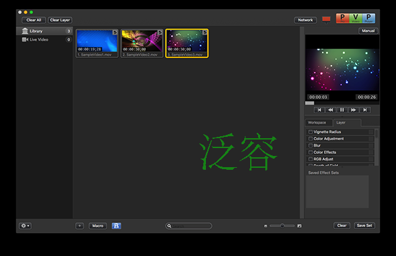Click the Library building icon
Screen dimensions: 396x256
coord(25,31)
